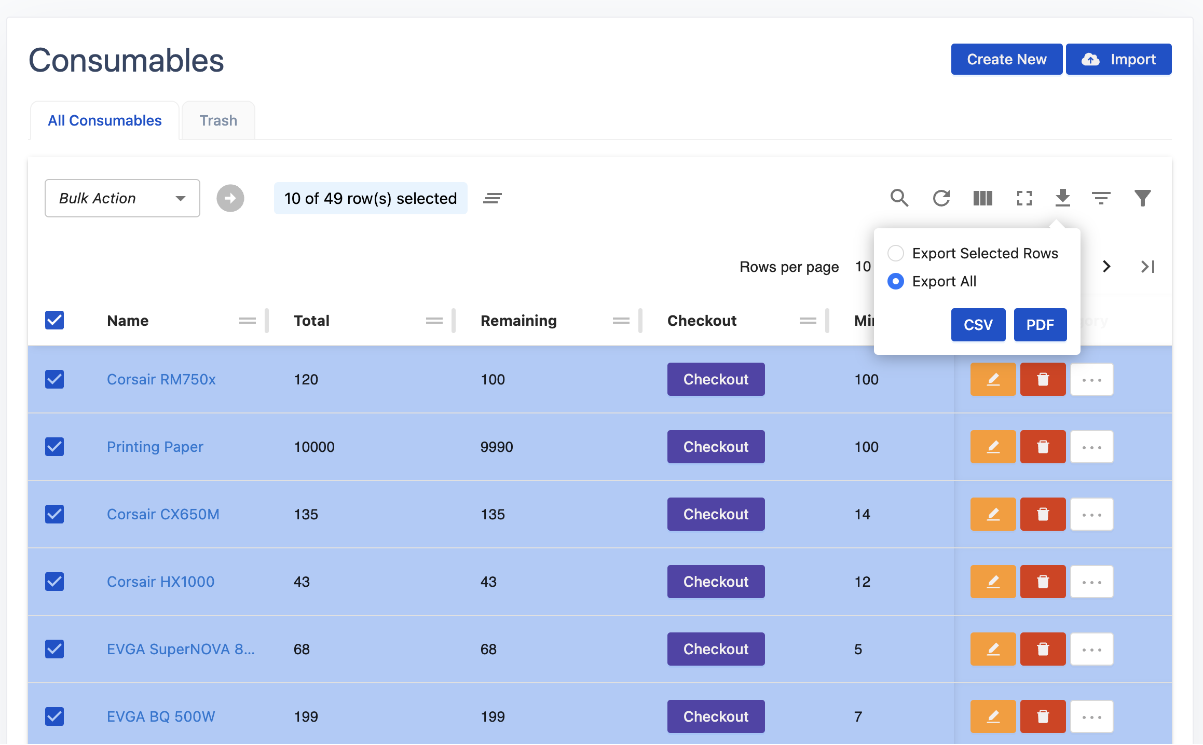Open the filter funnel icon

[1142, 198]
